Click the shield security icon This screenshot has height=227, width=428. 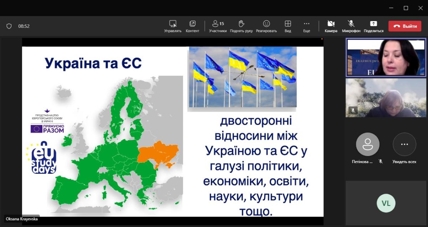tap(9, 26)
